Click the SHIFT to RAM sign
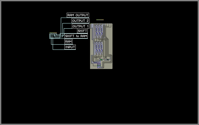Screen dimensions: 199x125 click(76, 36)
